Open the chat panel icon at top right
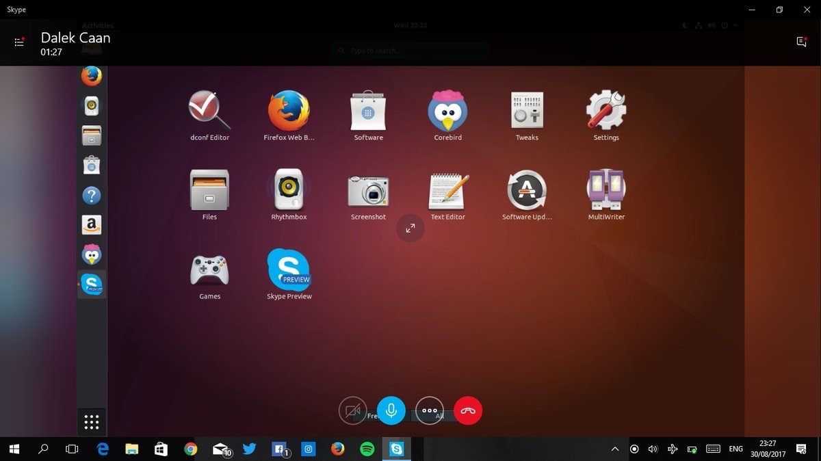 click(x=801, y=42)
